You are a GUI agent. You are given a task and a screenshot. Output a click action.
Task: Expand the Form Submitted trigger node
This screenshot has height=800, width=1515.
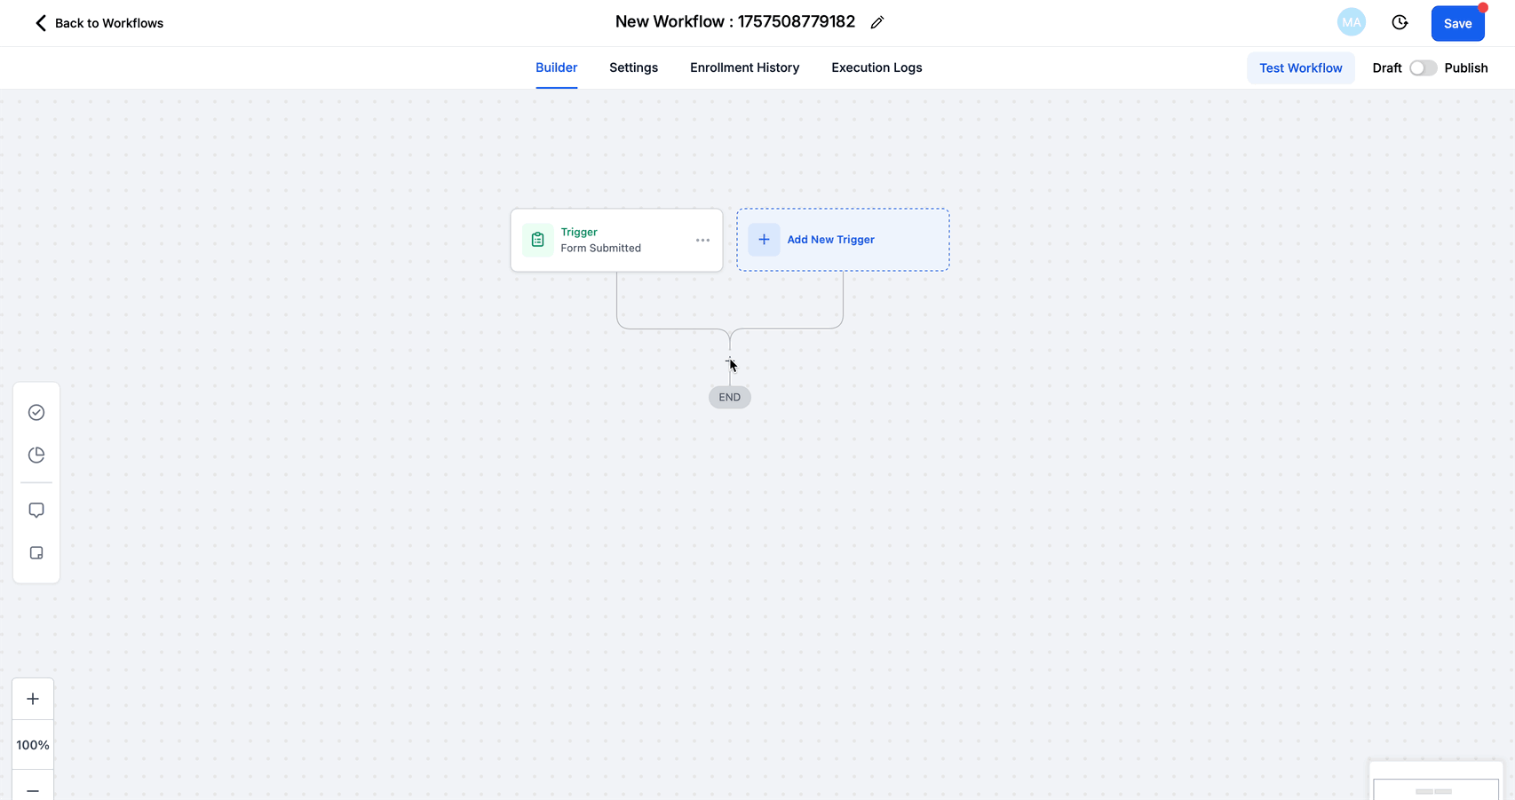tap(599, 240)
